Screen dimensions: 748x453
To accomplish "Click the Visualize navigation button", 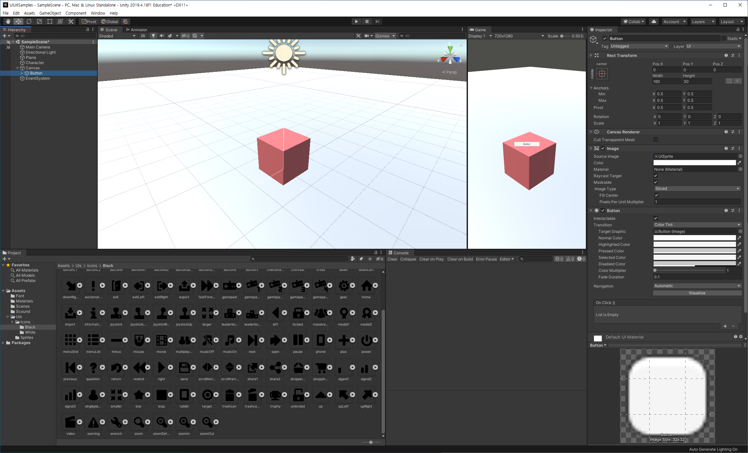I will 697,293.
